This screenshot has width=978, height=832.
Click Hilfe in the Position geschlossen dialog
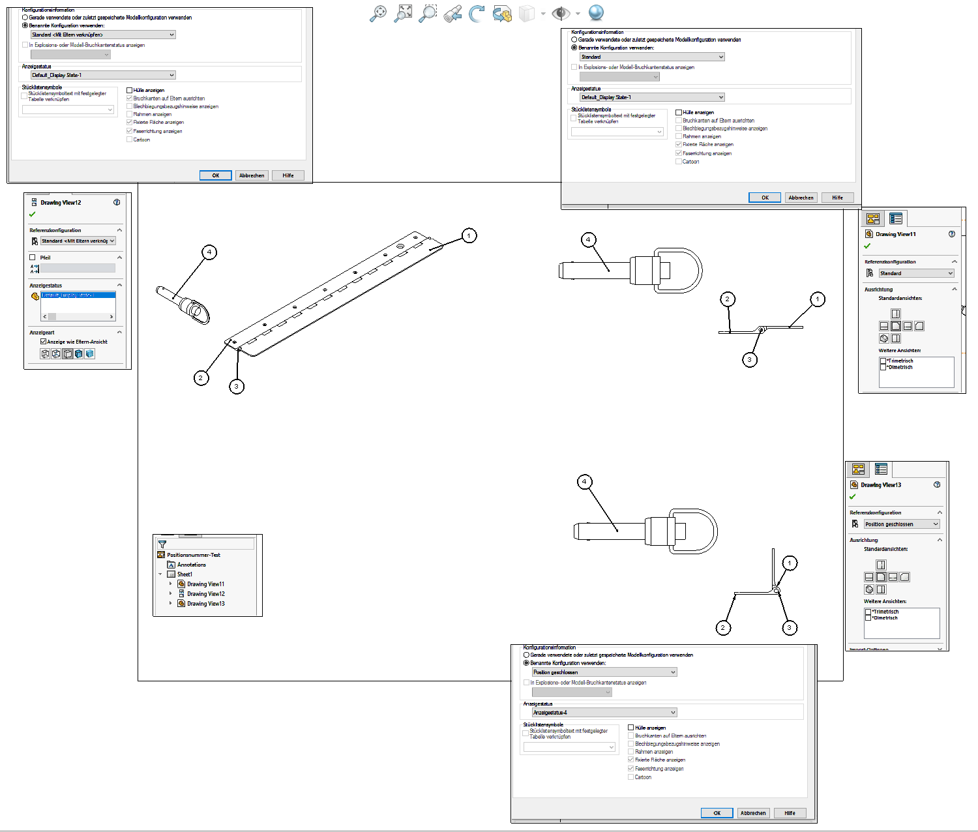[790, 813]
